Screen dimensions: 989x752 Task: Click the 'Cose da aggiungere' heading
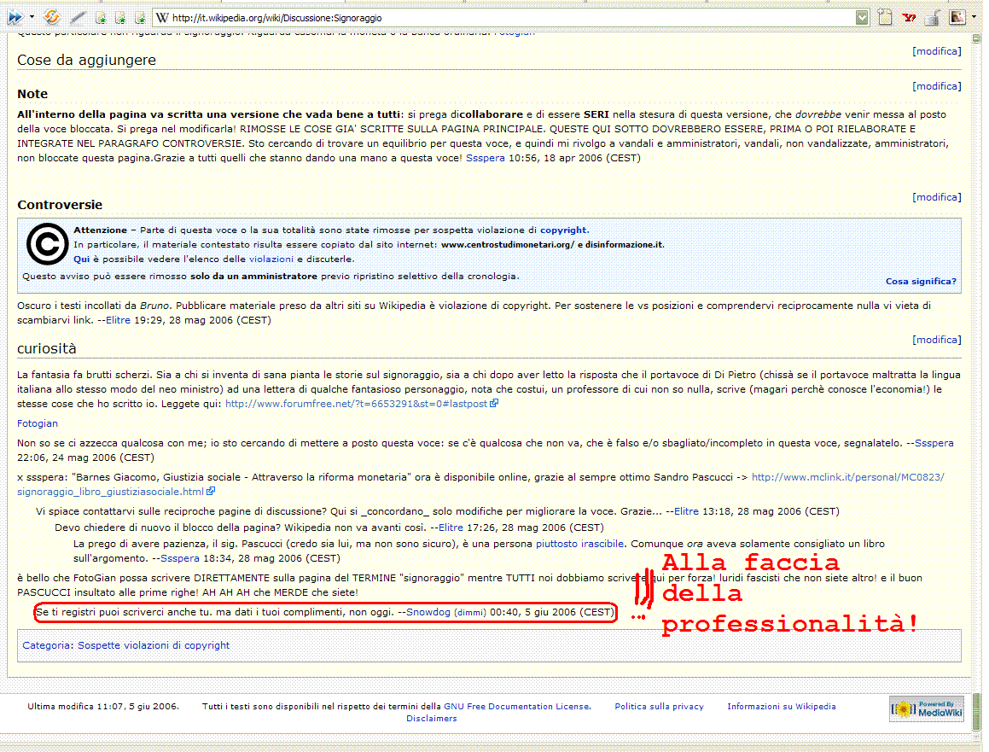tap(86, 60)
